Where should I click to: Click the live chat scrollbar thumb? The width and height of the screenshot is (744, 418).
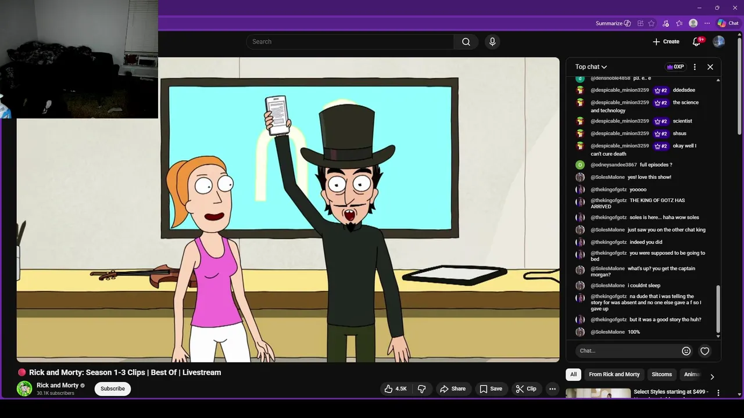click(x=718, y=309)
